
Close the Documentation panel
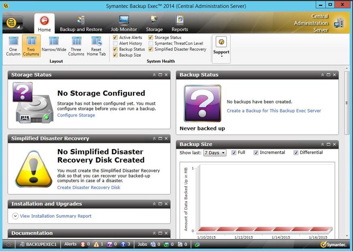[166, 233]
